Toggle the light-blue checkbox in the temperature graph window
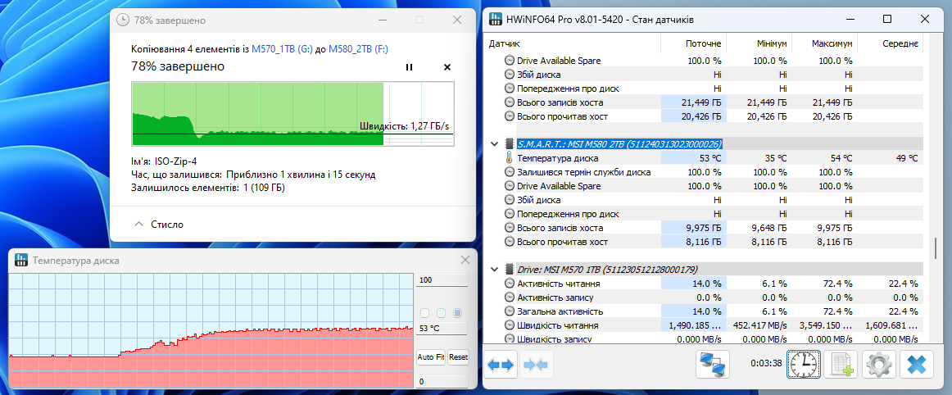952x395 pixels. pos(442,314)
